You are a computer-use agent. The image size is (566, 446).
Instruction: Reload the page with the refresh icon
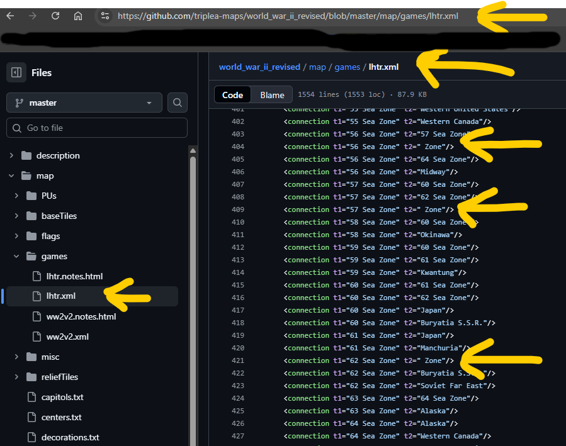click(x=55, y=16)
